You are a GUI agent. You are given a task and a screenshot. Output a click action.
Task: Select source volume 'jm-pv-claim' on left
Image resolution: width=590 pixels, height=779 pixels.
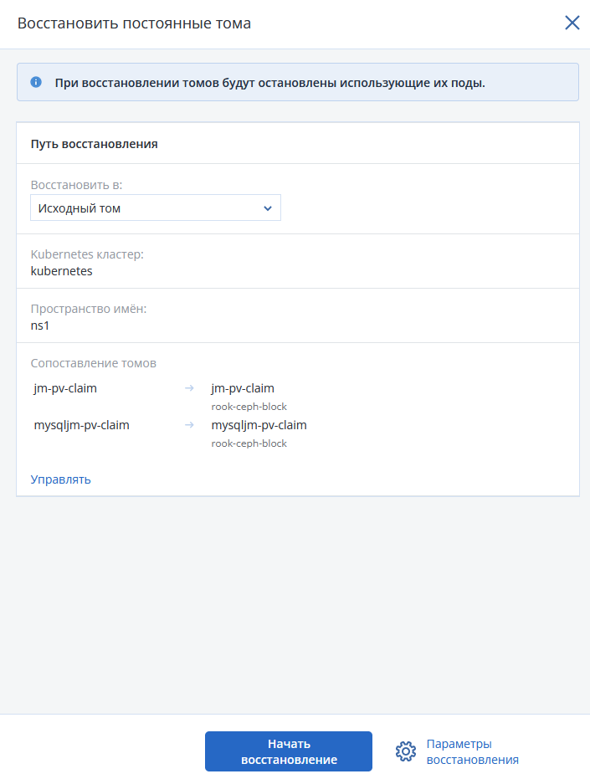[x=65, y=388]
